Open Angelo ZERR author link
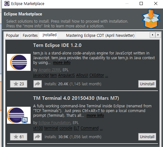The height and width of the screenshot is (147, 163). [50, 70]
